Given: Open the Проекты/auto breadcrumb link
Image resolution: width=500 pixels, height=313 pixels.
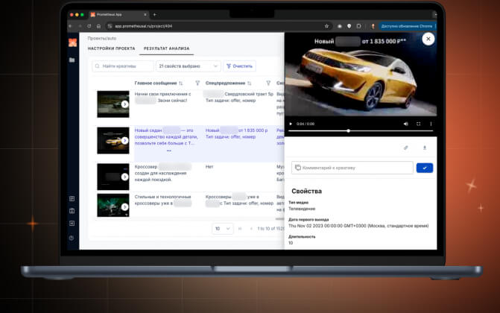Looking at the screenshot, I should coord(102,38).
